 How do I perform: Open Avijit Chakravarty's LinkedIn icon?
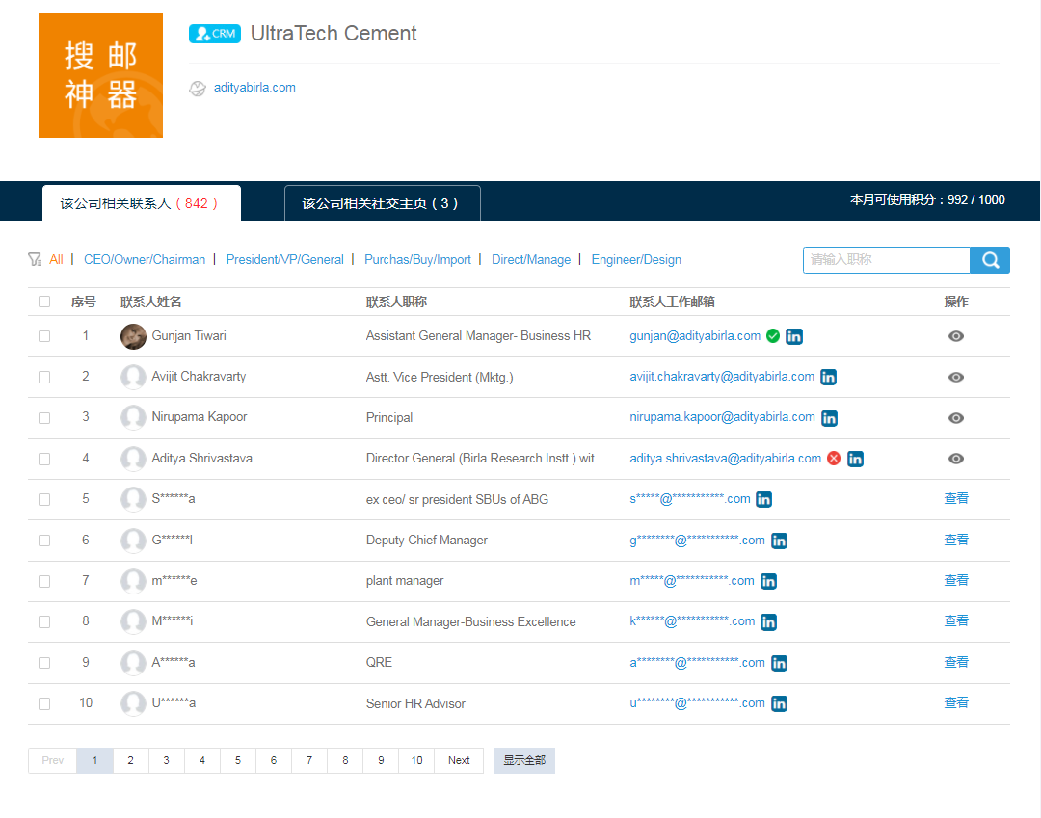pos(828,377)
